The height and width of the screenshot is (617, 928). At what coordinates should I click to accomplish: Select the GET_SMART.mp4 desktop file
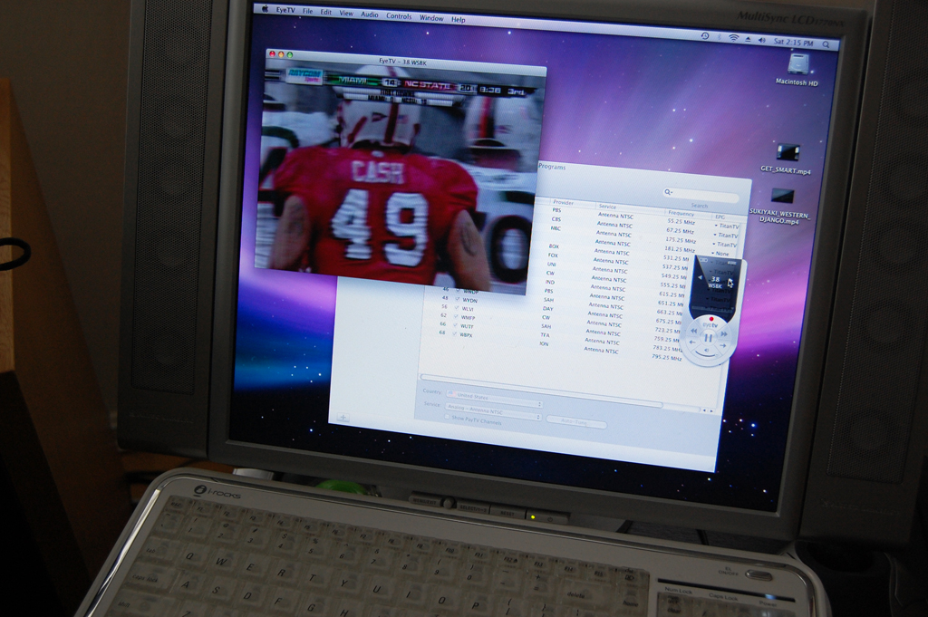tap(787, 158)
